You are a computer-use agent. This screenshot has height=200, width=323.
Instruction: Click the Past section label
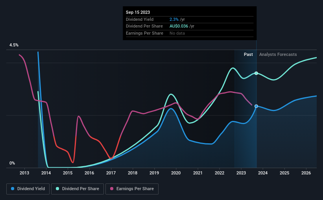click(x=248, y=54)
